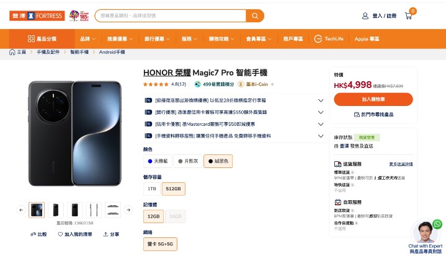Select the 天際藍 blue color option
This screenshot has height=256, width=446.
pos(156,161)
